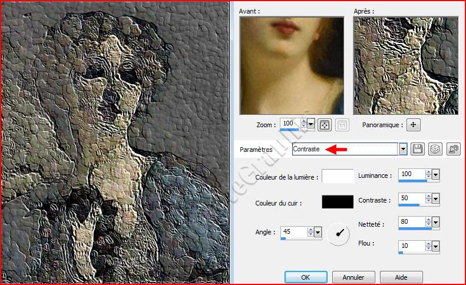Open the Flou value dropdown arrow
Viewport: 466px width, 285px height.
point(436,246)
